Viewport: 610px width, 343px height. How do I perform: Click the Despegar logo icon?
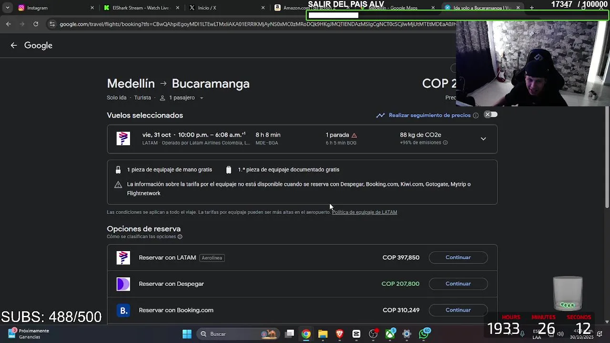123,284
